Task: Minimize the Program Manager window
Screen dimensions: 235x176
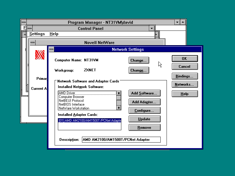Action: tap(177, 22)
